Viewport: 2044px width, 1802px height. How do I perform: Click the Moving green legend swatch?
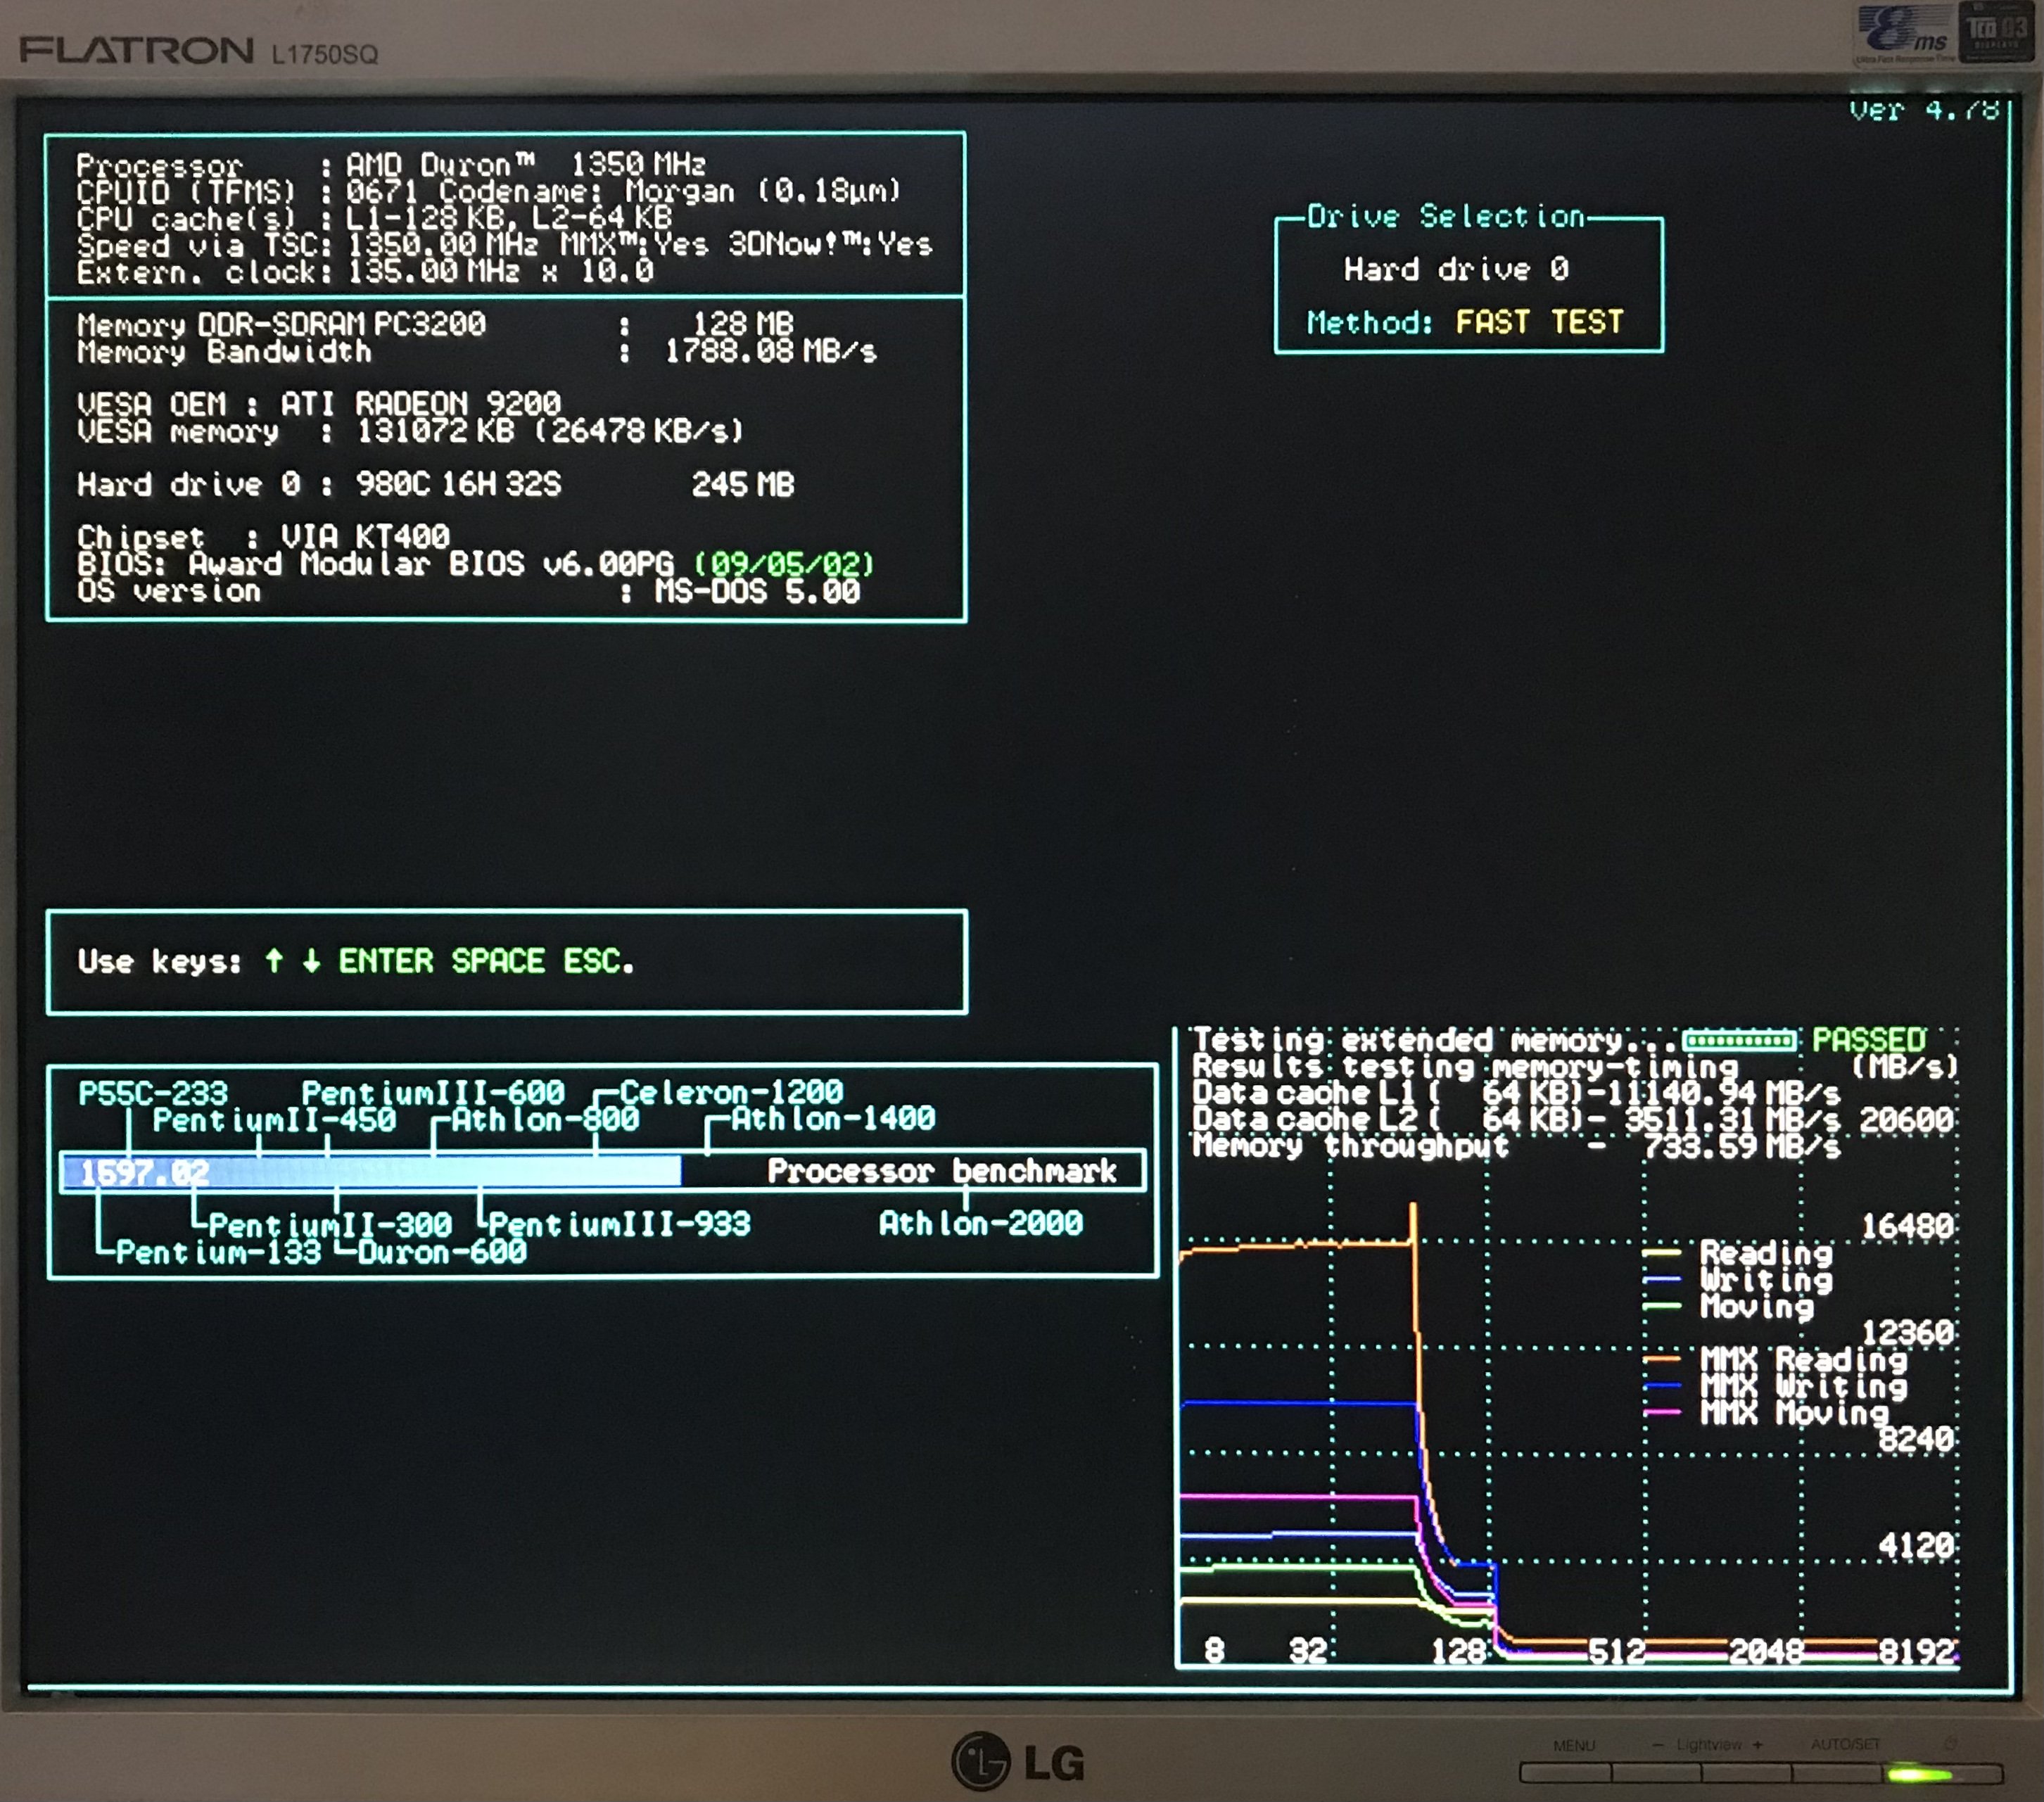[1661, 1305]
